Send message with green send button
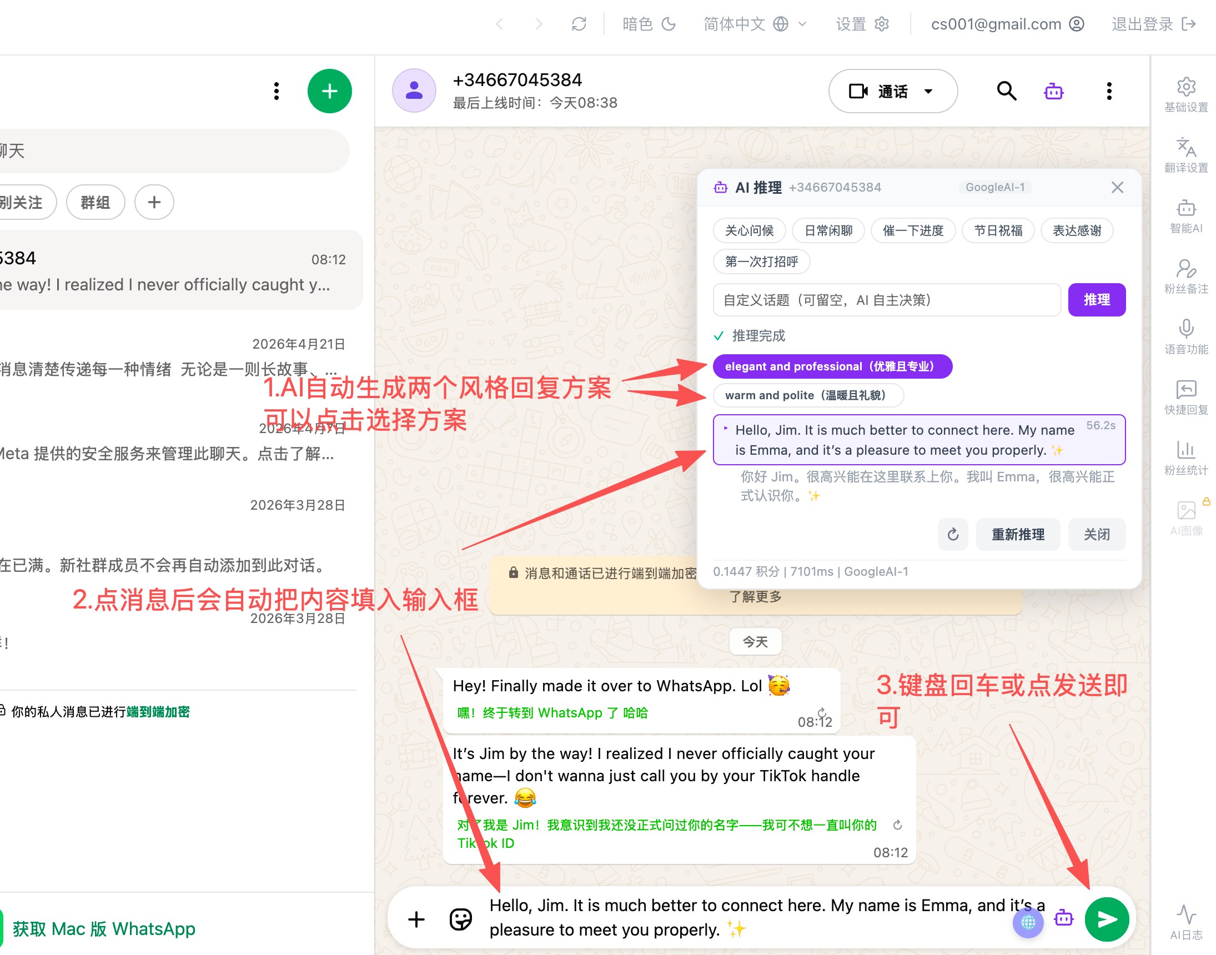Screen dimensions: 1216x955 pyautogui.click(x=1107, y=919)
